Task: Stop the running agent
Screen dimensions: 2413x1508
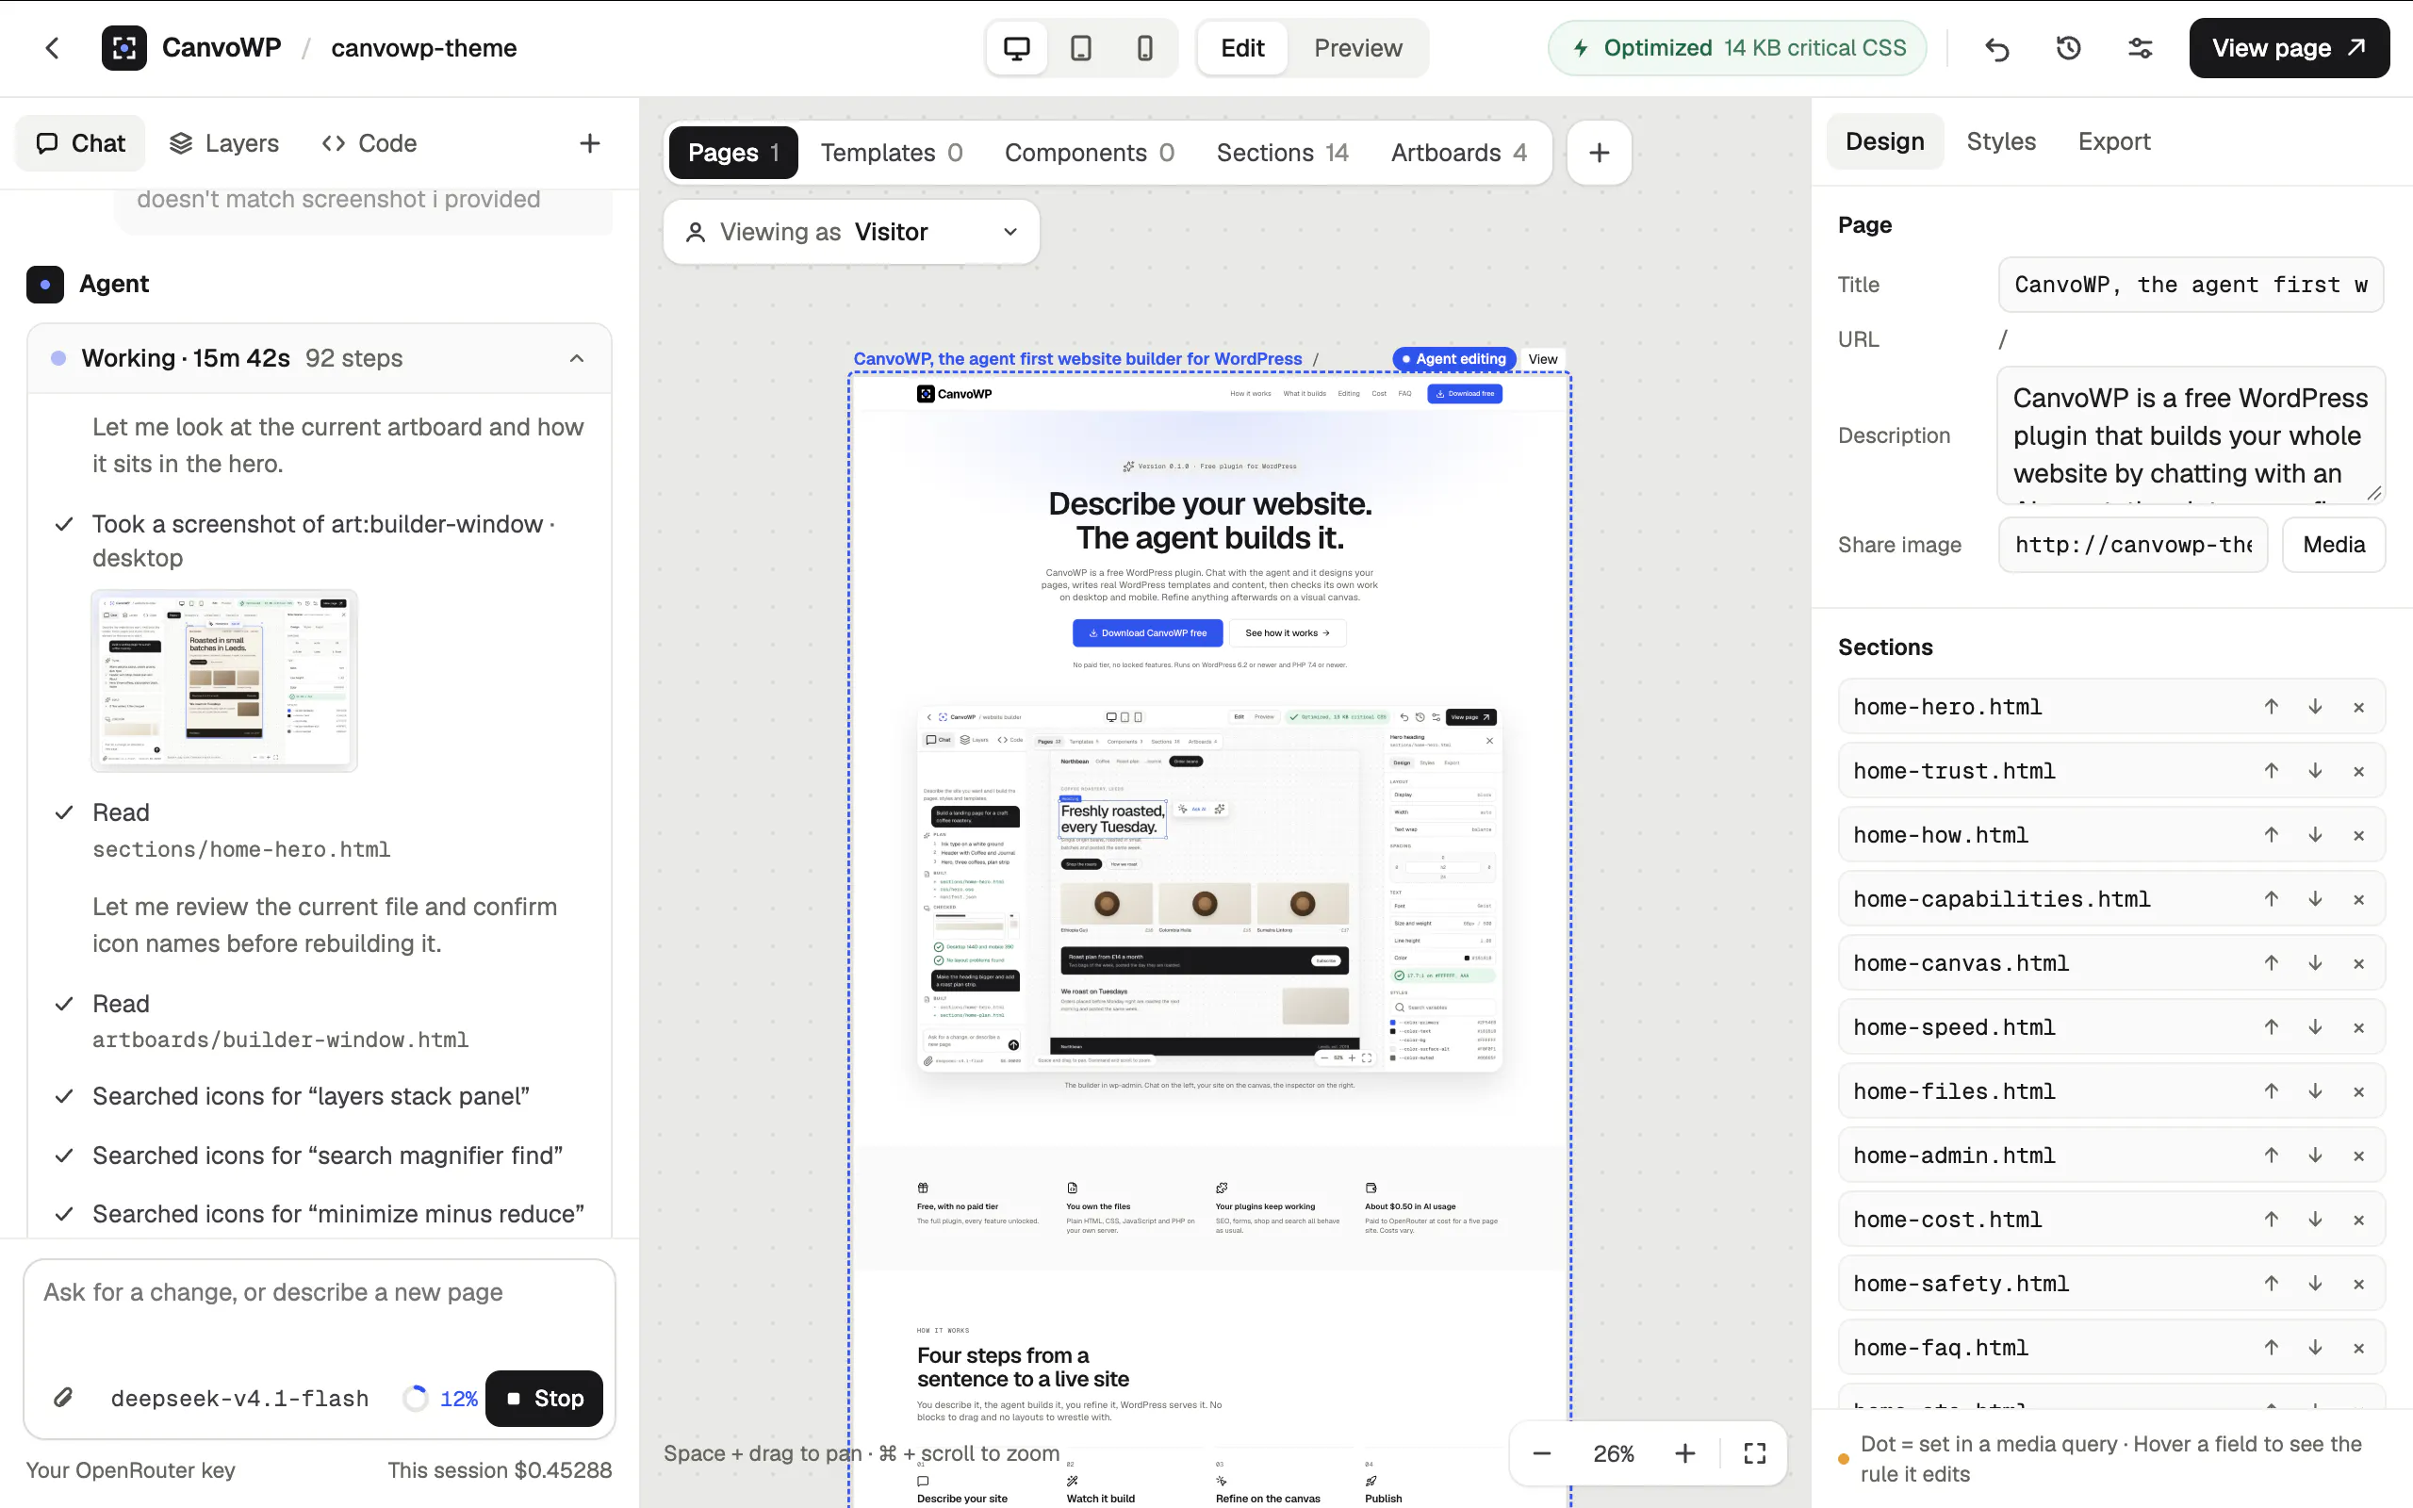Action: click(x=545, y=1399)
